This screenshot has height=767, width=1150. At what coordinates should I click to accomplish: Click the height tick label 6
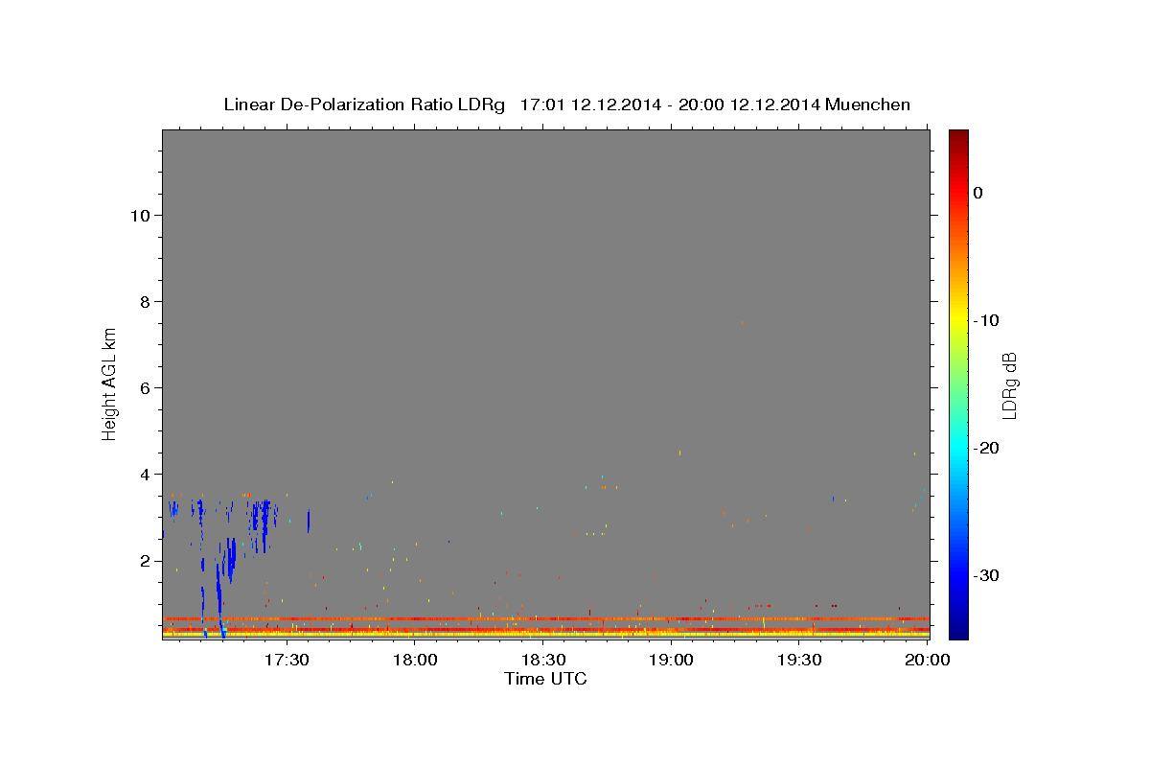coord(143,387)
